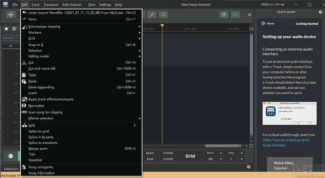The image size is (325, 178).
Task: Expand Volume/pan drawing submenu
Action: click(x=140, y=27)
